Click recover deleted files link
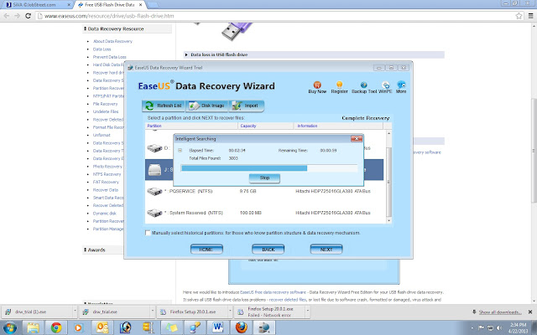537x335 pixels. tap(288, 300)
